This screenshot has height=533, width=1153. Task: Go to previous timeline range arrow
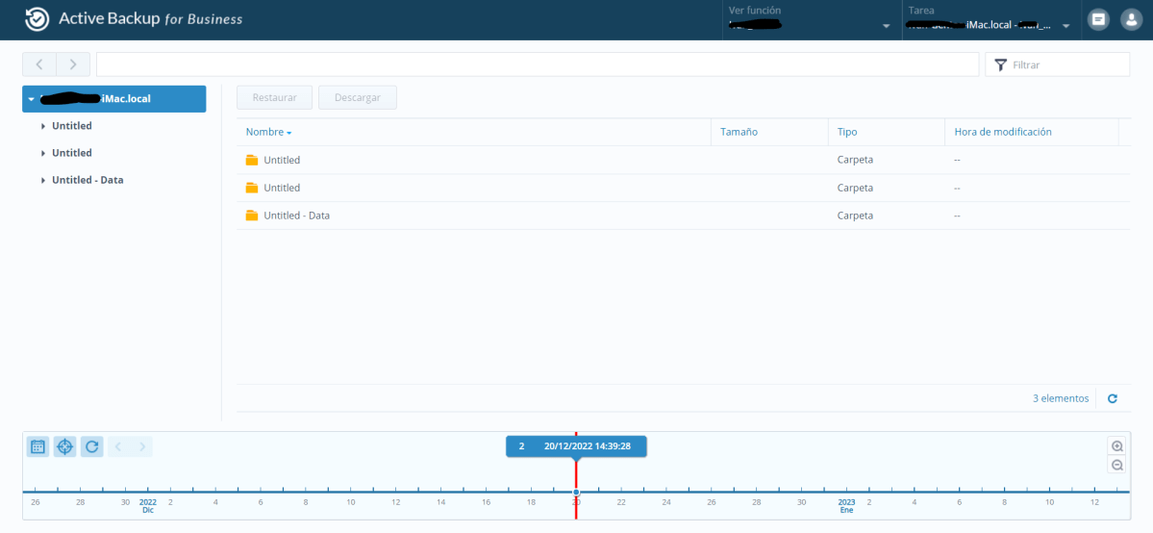(x=118, y=446)
